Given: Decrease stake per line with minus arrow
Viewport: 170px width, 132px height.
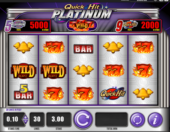Looking at the screenshot, I should (25, 122).
